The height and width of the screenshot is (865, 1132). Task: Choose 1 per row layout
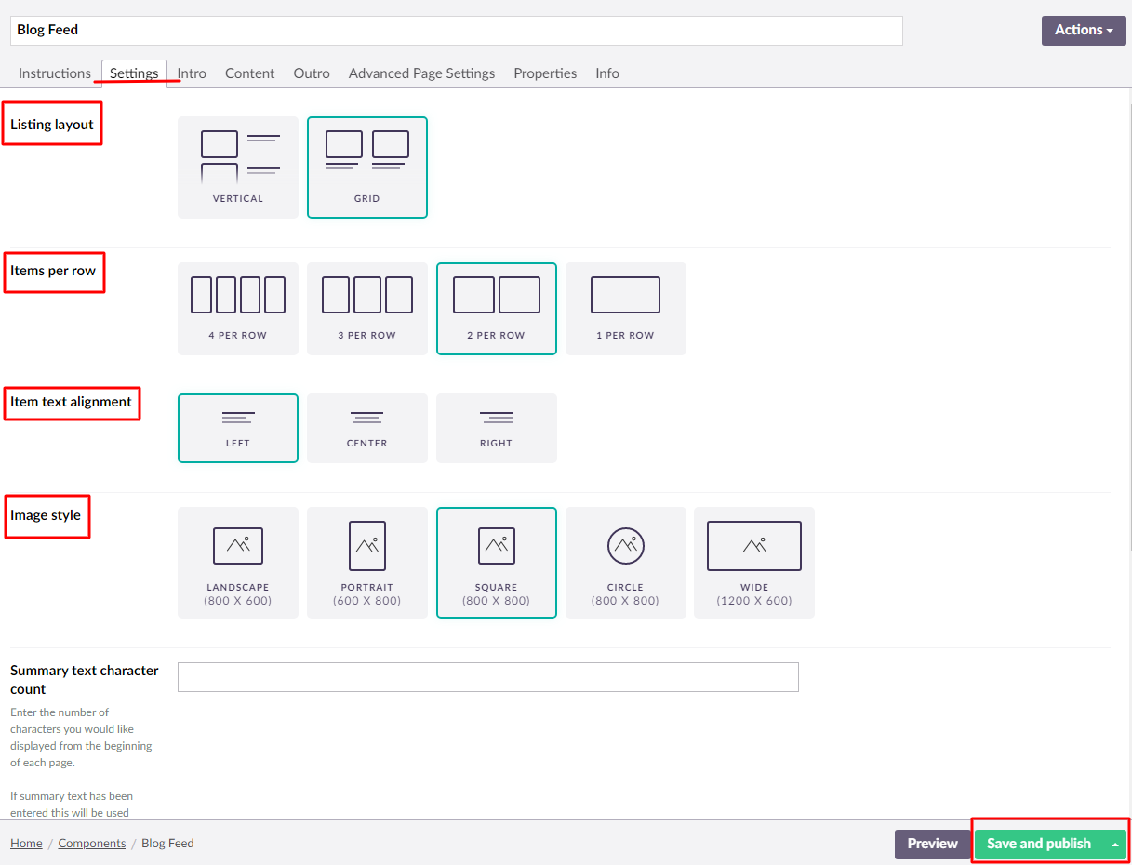(626, 309)
